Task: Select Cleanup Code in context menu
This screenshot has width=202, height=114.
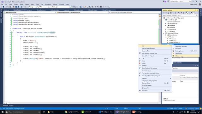Action: [155, 83]
